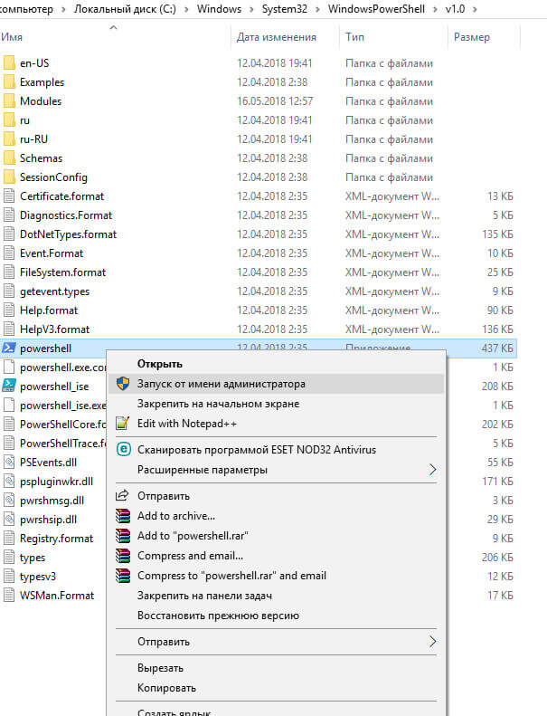Click the SessionConfig folder icon
The width and height of the screenshot is (547, 716).
coord(9,177)
